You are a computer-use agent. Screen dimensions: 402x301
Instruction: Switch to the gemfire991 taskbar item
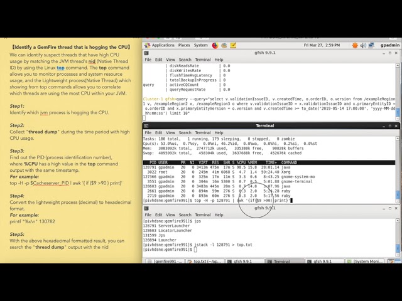click(165, 261)
